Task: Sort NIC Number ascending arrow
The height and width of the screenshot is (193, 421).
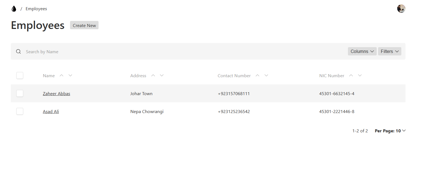Action: tap(351, 75)
